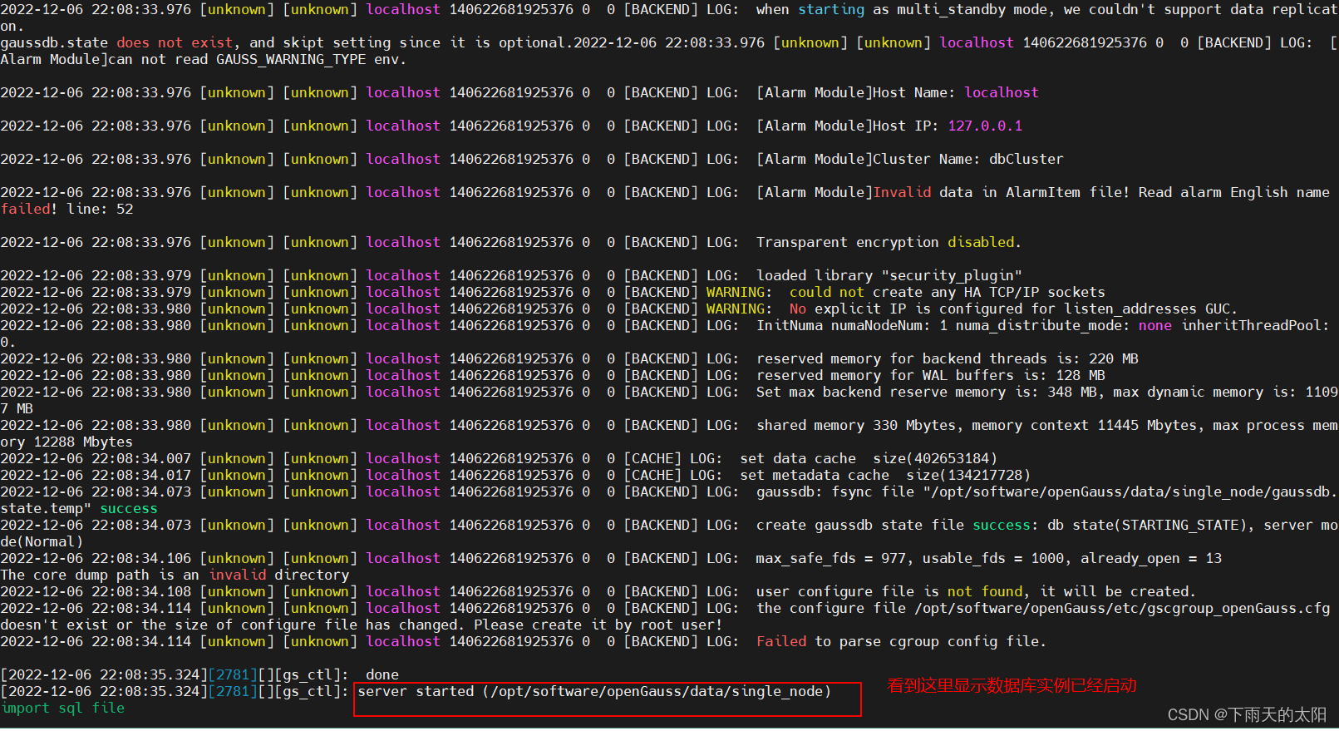Click "GAUSS_WARNING_TYPE" in the Alarm Module line
Image resolution: width=1339 pixels, height=731 pixels.
tap(291, 60)
